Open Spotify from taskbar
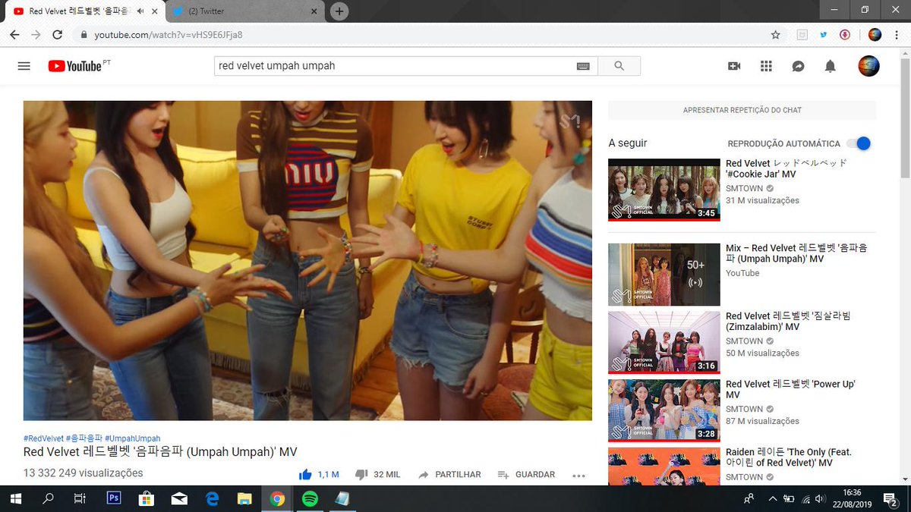 [310, 499]
